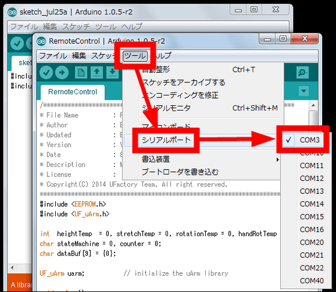Click the 'int heightTemp = 0' declaration line
Viewport: 336px width, 292px height.
tap(158, 234)
